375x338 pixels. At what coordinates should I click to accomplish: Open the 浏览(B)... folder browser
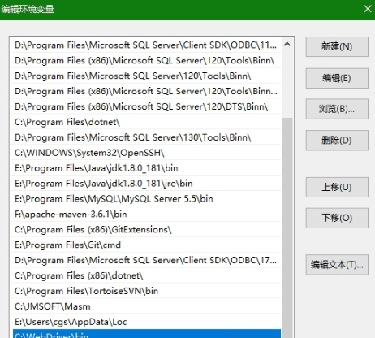click(x=337, y=109)
